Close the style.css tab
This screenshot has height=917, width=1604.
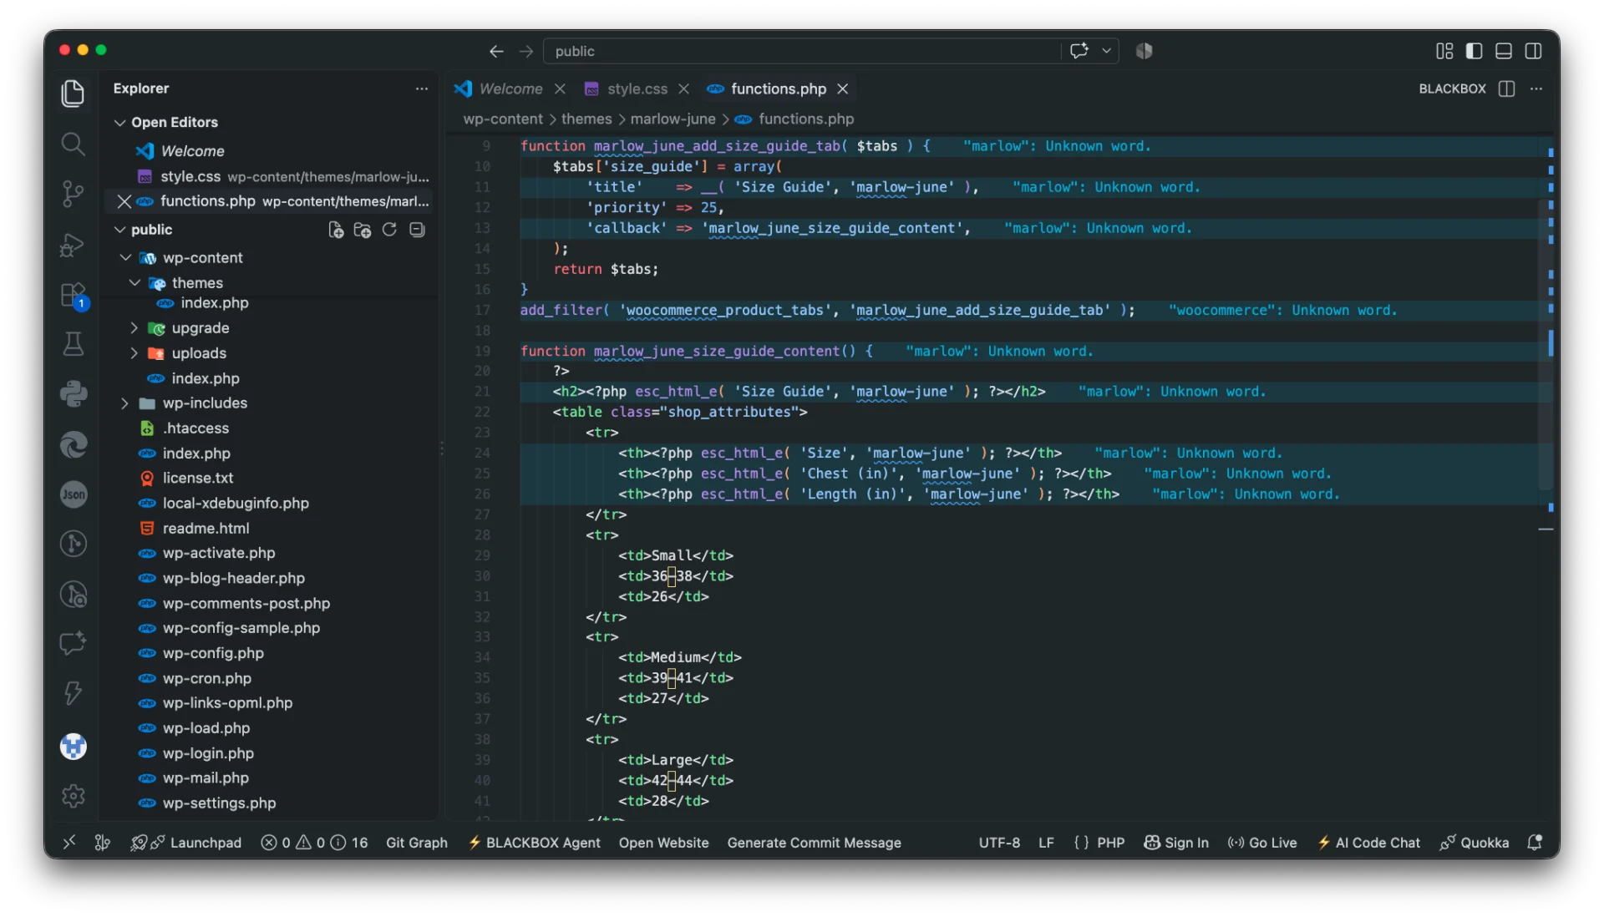(684, 89)
